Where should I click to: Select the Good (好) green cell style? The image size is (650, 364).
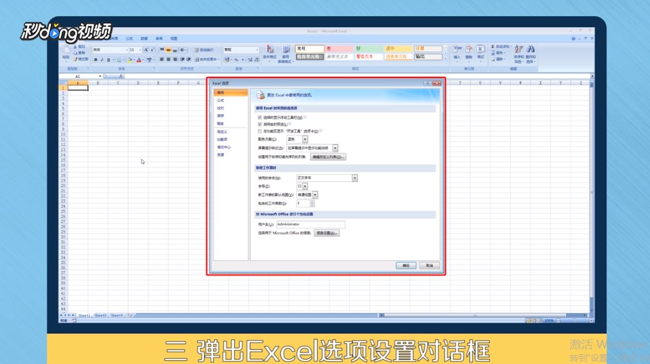point(368,49)
